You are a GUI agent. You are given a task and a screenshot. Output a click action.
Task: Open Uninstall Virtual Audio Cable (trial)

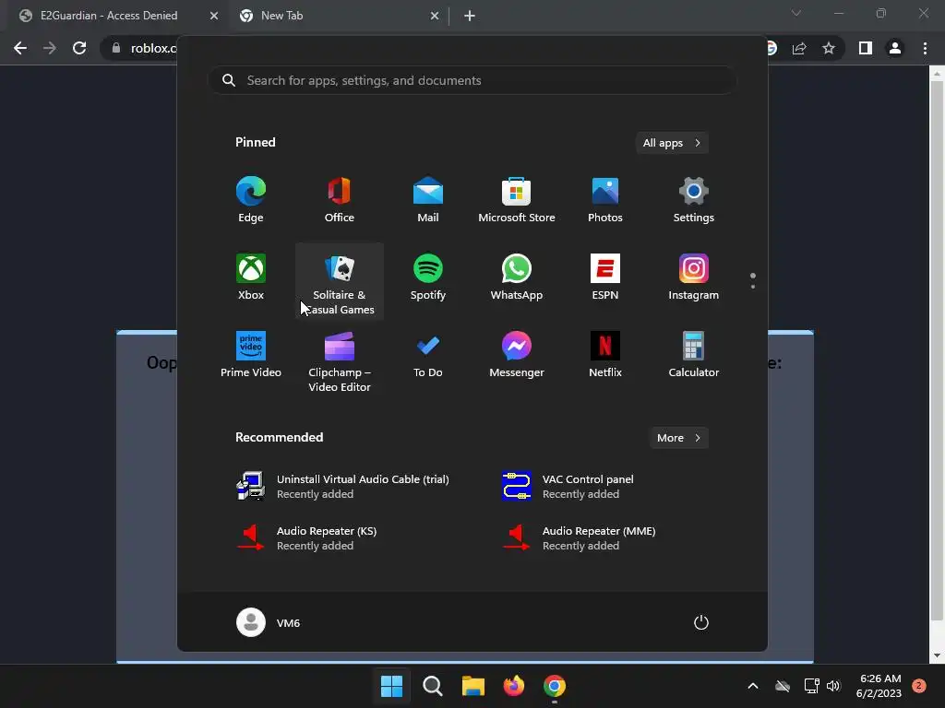[x=343, y=487]
